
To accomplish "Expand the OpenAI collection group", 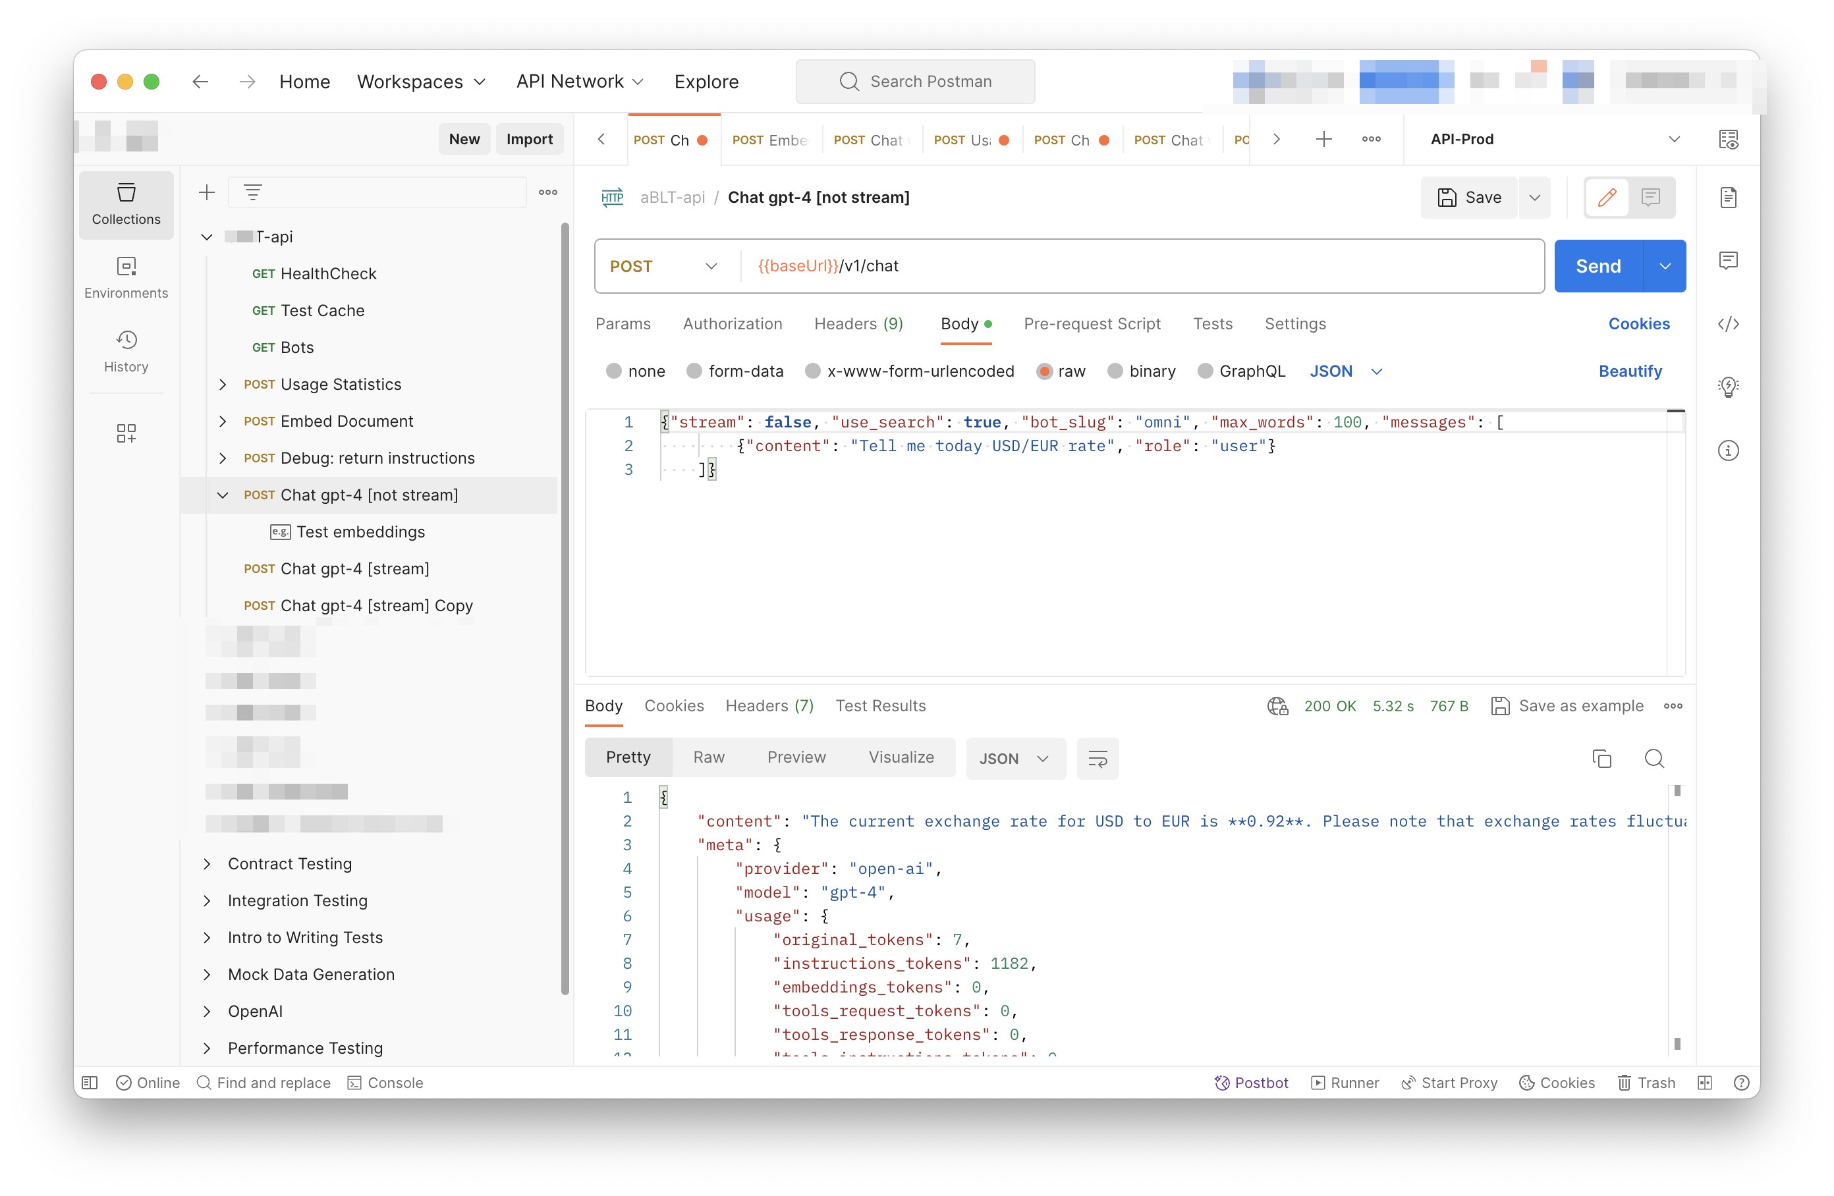I will pos(209,1010).
